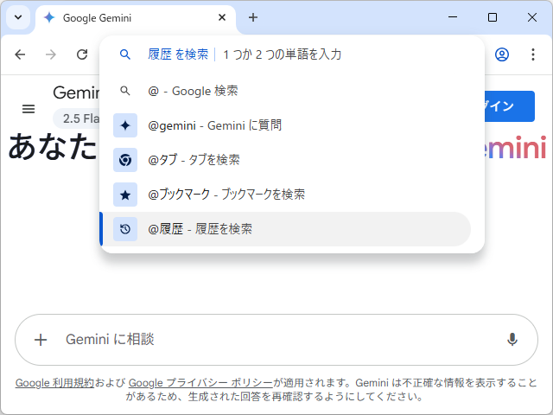The image size is (553, 415).
Task: Click the blue sign-in button
Action: tap(509, 106)
